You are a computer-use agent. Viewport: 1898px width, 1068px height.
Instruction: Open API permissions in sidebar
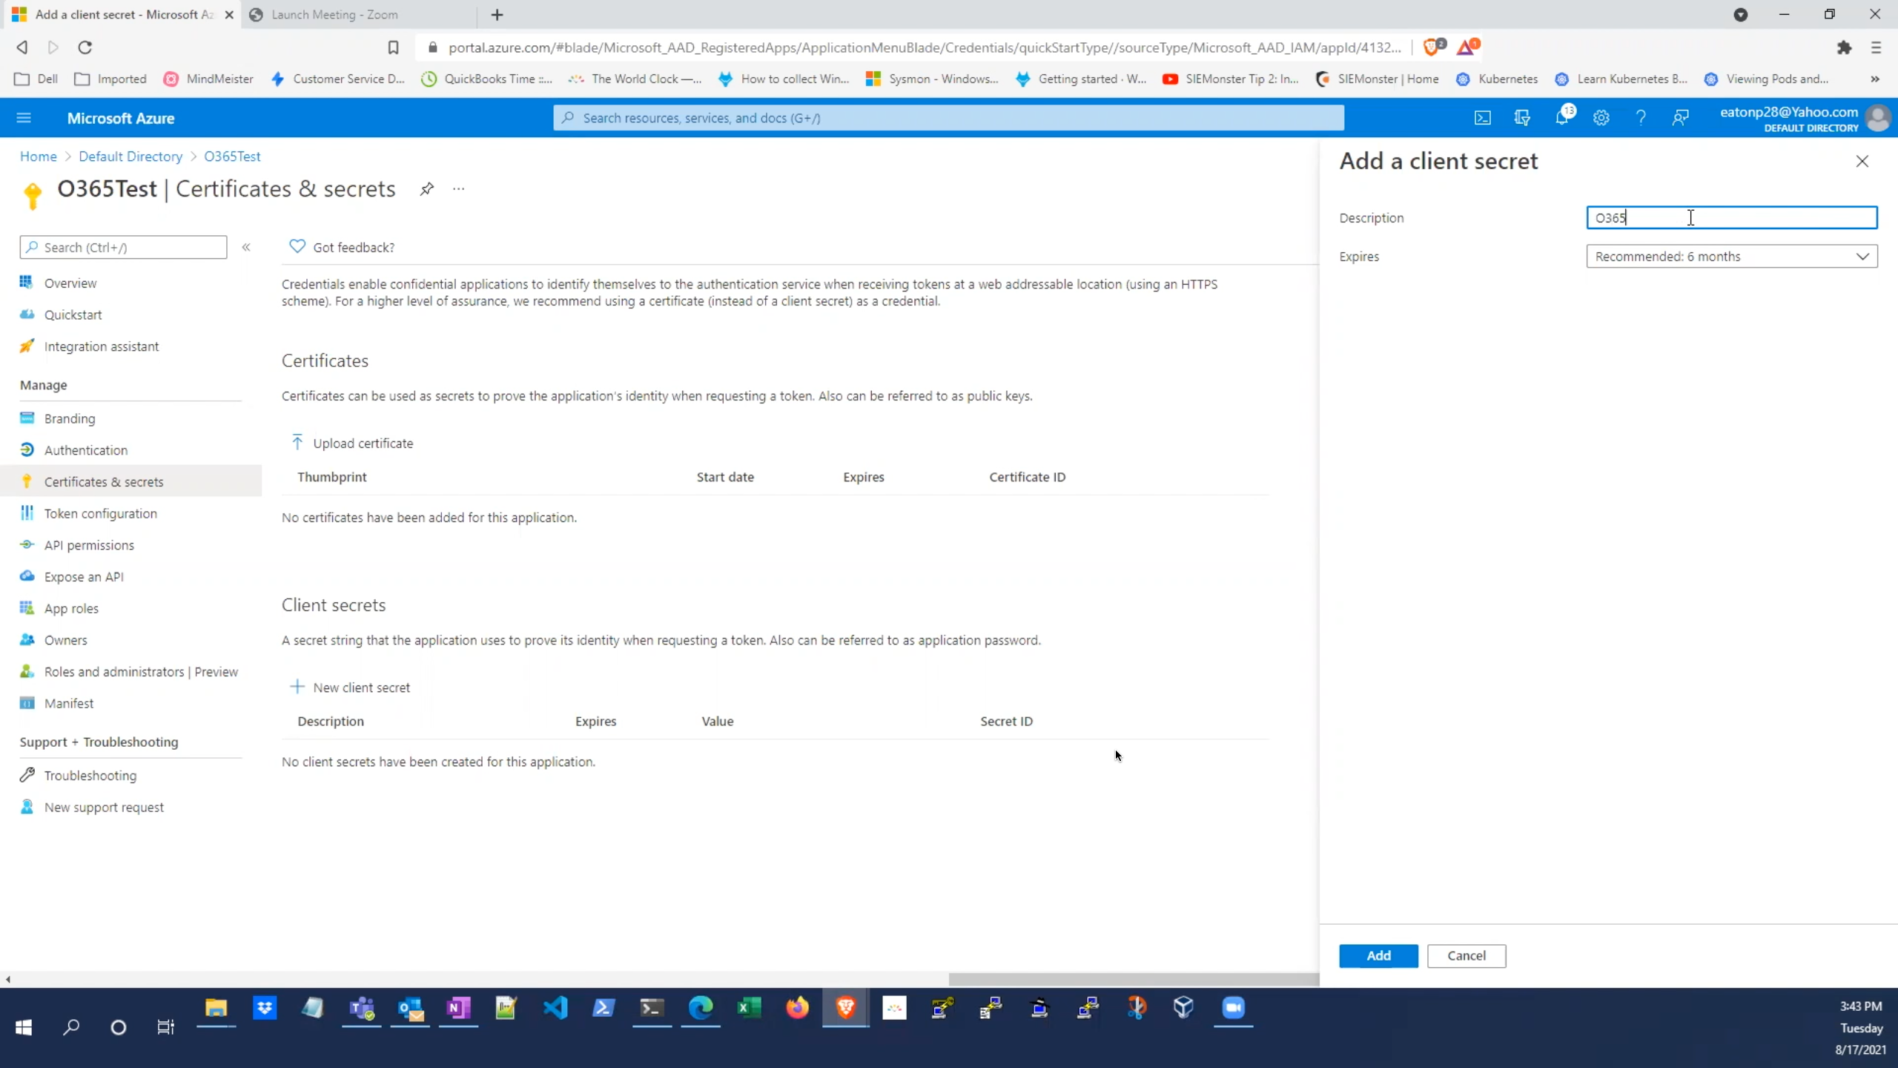tap(89, 545)
